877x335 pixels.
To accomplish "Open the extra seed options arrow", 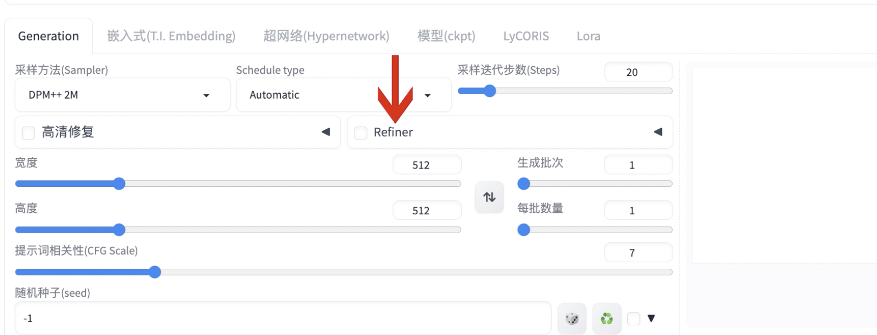I will [651, 318].
